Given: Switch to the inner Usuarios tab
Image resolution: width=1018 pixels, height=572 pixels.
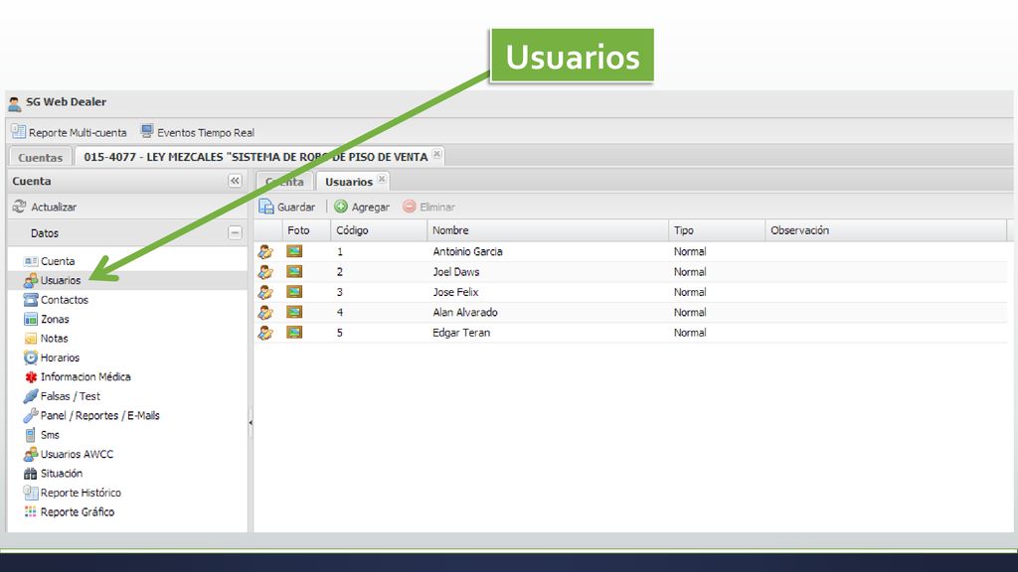Looking at the screenshot, I should (x=349, y=182).
